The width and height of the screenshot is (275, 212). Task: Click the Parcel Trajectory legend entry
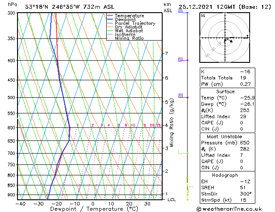pos(135,24)
